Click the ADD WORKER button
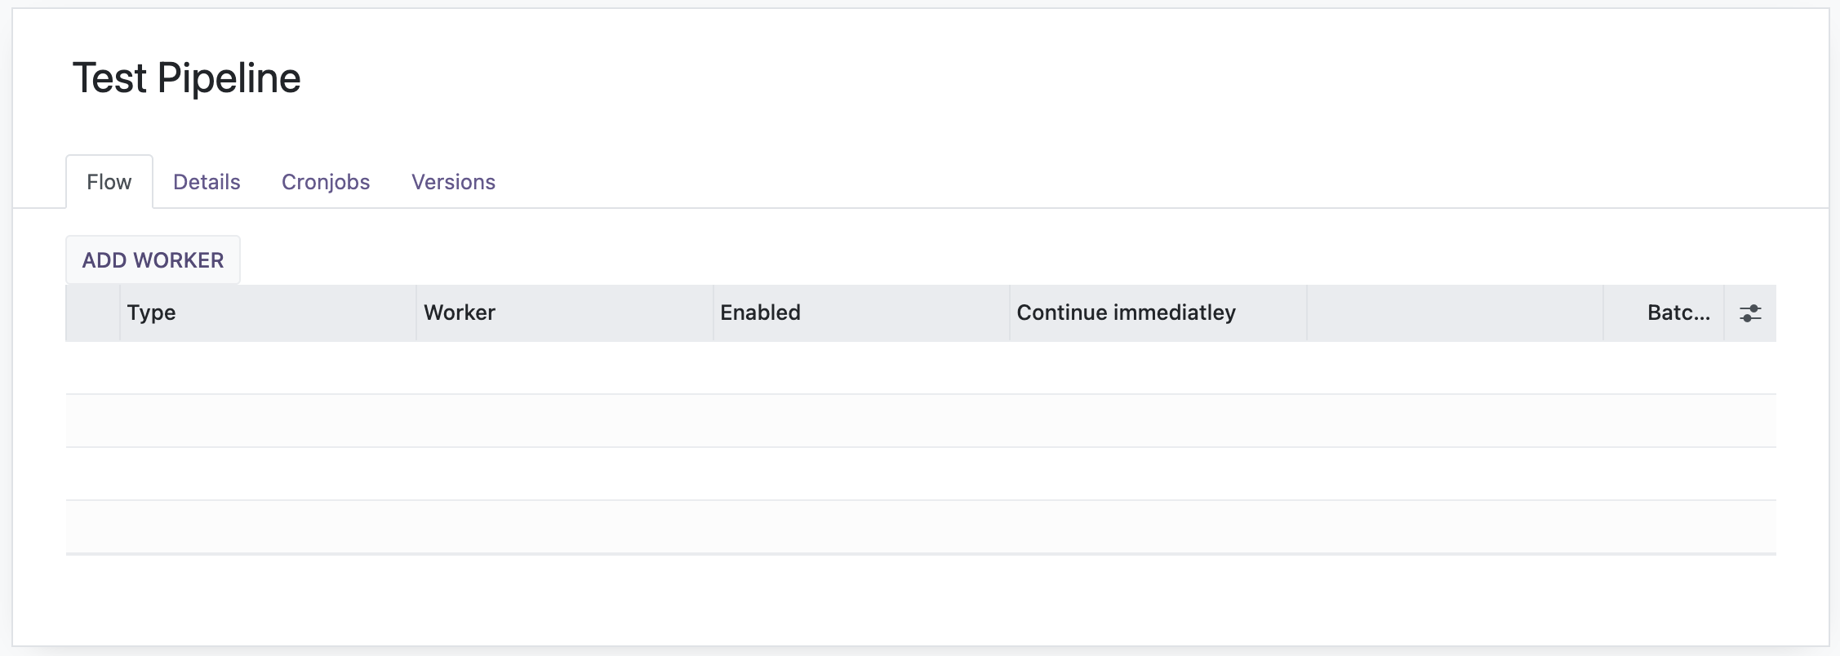Image resolution: width=1840 pixels, height=656 pixels. [153, 260]
